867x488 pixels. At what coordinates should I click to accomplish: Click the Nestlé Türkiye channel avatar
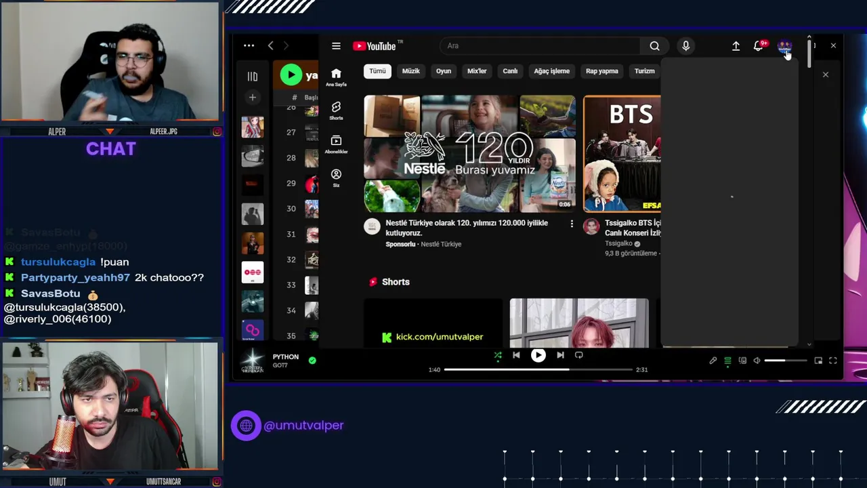(372, 226)
